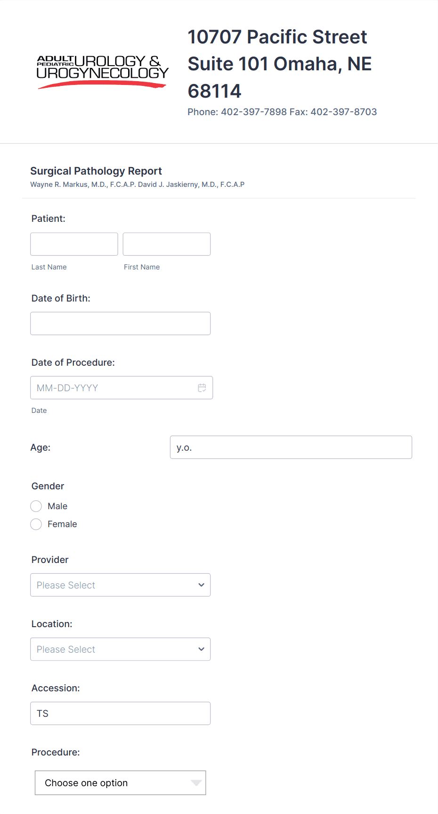Click the Procedure dropdown arrow icon
This screenshot has width=438, height=814.
(196, 782)
